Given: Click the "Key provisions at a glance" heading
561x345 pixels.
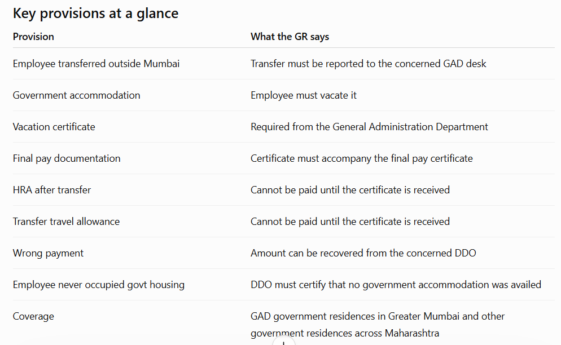Looking at the screenshot, I should 95,14.
